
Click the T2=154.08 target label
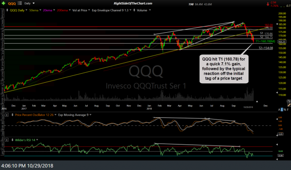(x=266, y=48)
